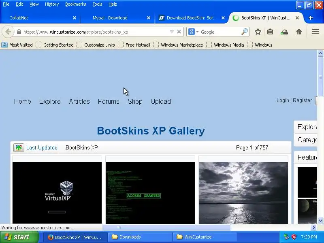Open the Oracle VirtualXP bootskin thumbnail
324x243 pixels.
(x=57, y=193)
